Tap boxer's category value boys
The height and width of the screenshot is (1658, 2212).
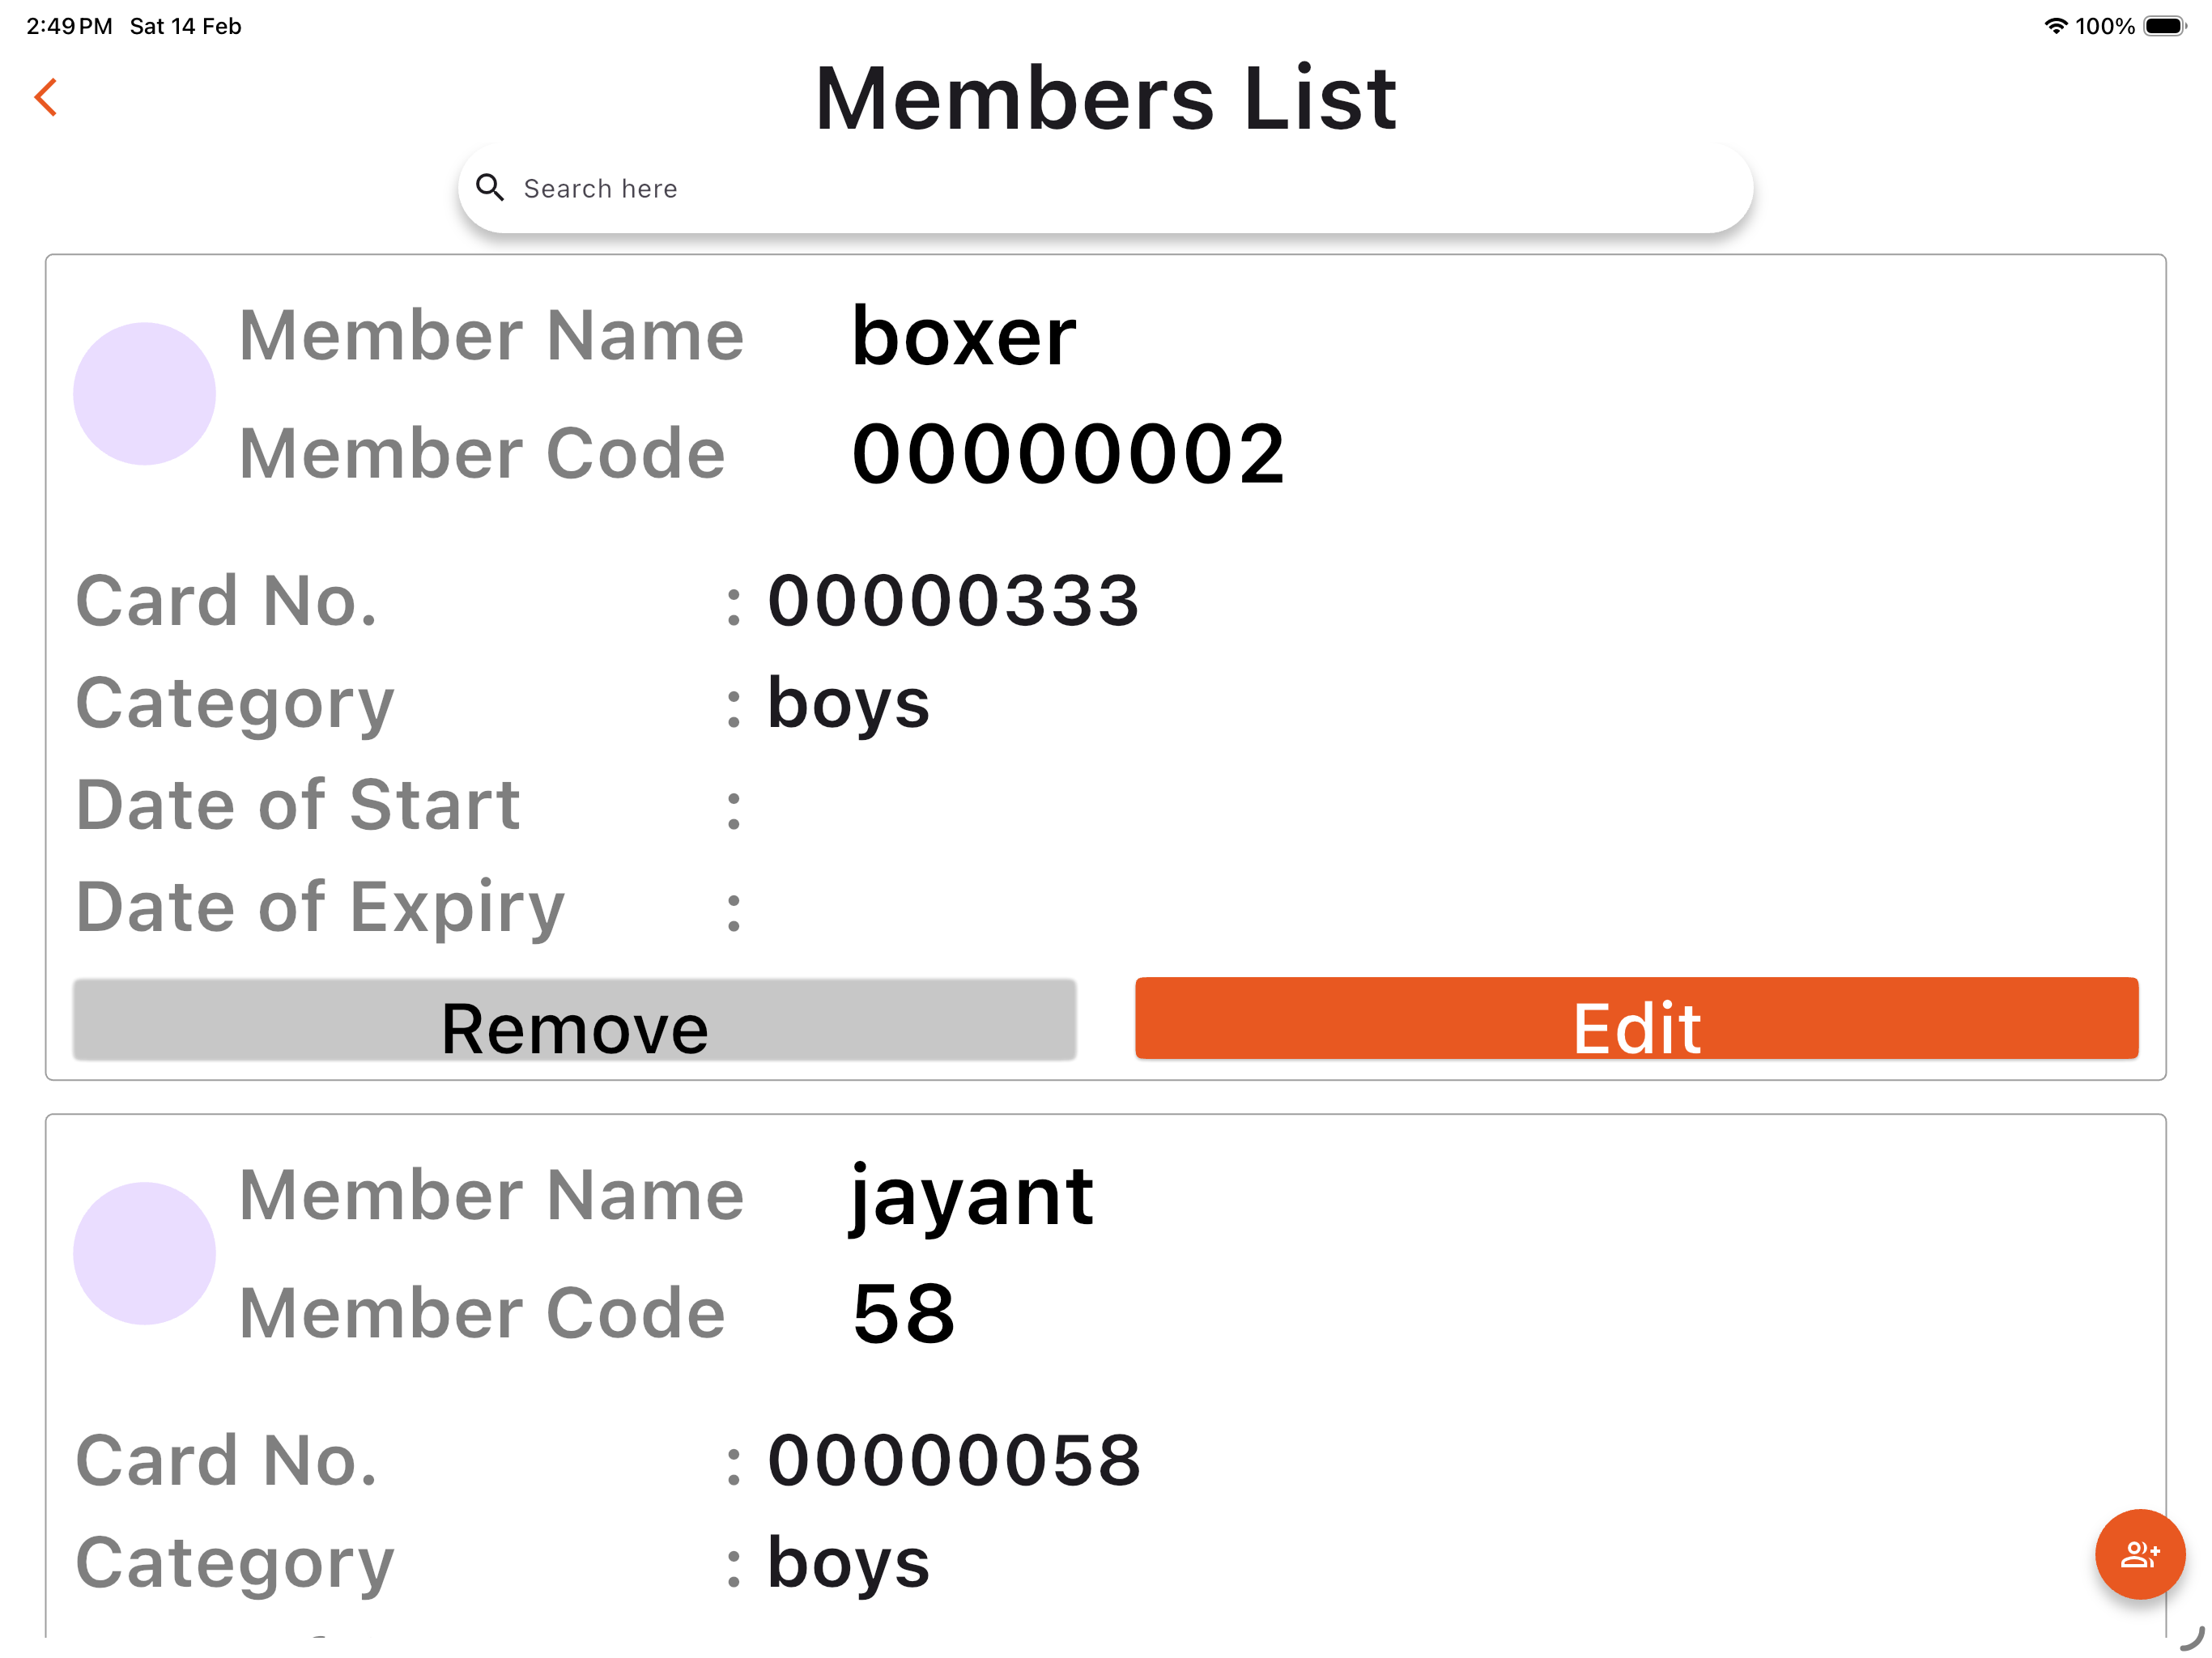pyautogui.click(x=848, y=704)
